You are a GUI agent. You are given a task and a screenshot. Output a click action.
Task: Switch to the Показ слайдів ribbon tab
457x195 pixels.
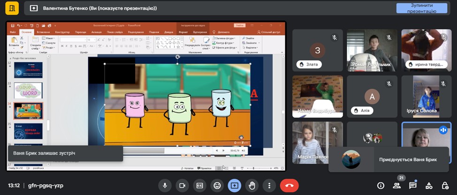click(114, 32)
